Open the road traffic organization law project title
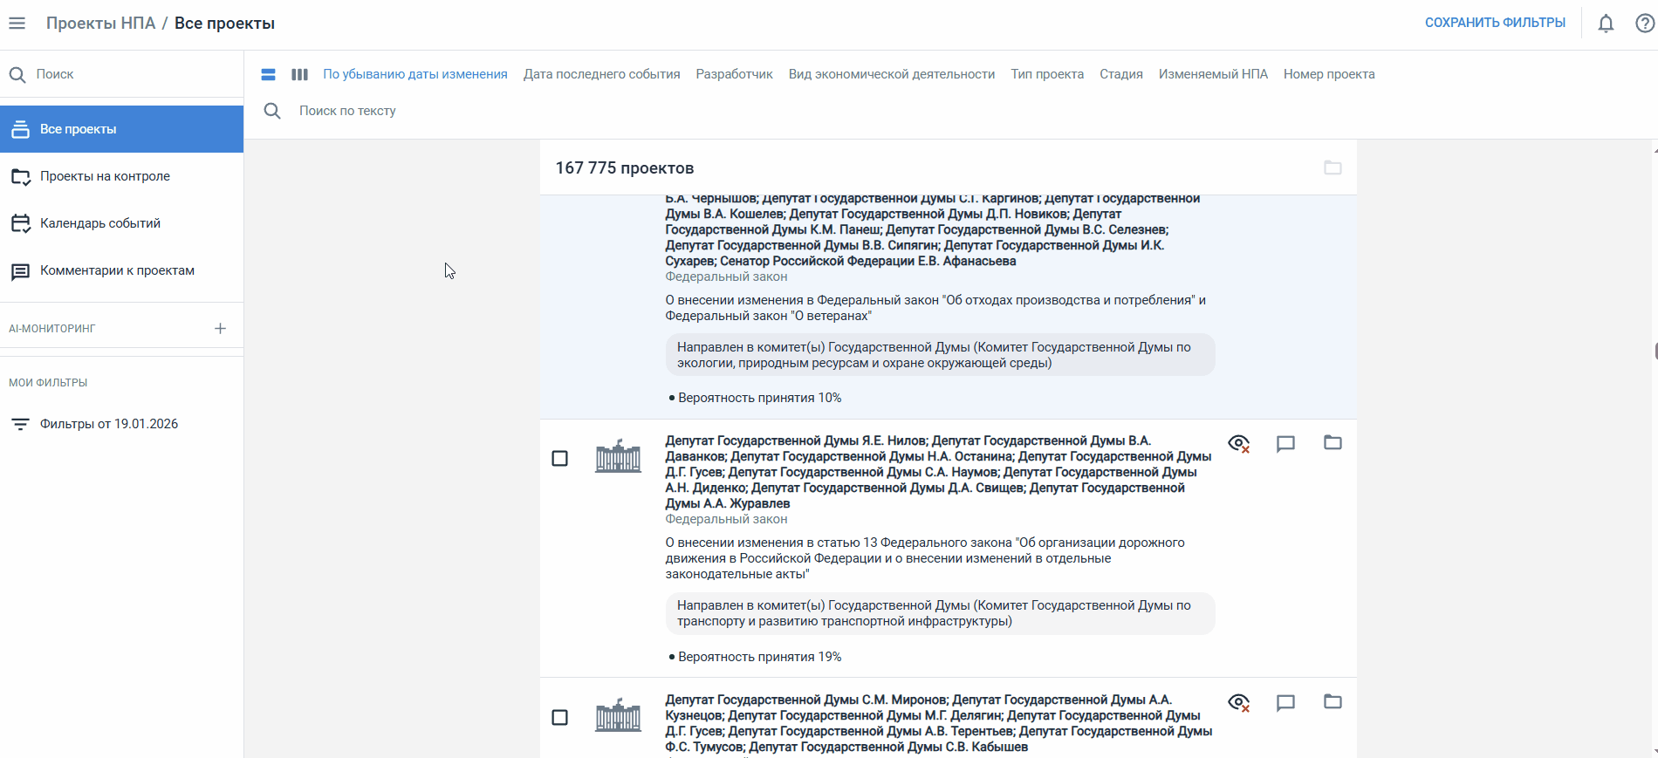The height and width of the screenshot is (758, 1658). [x=925, y=558]
